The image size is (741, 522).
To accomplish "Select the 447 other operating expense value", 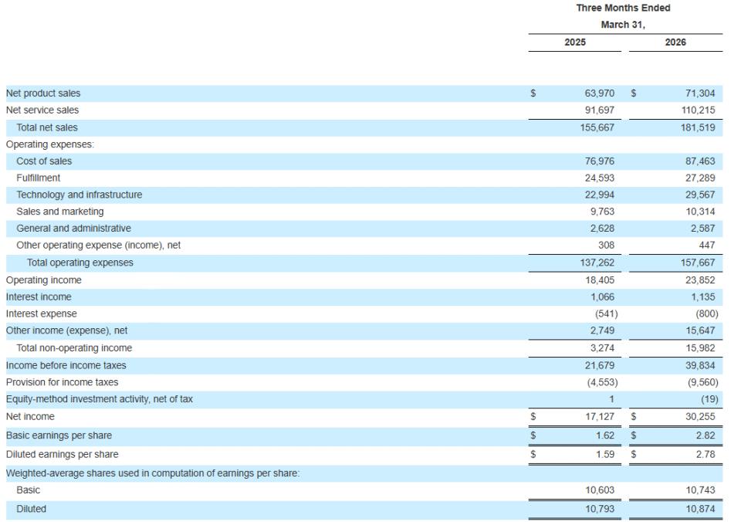I will [706, 245].
